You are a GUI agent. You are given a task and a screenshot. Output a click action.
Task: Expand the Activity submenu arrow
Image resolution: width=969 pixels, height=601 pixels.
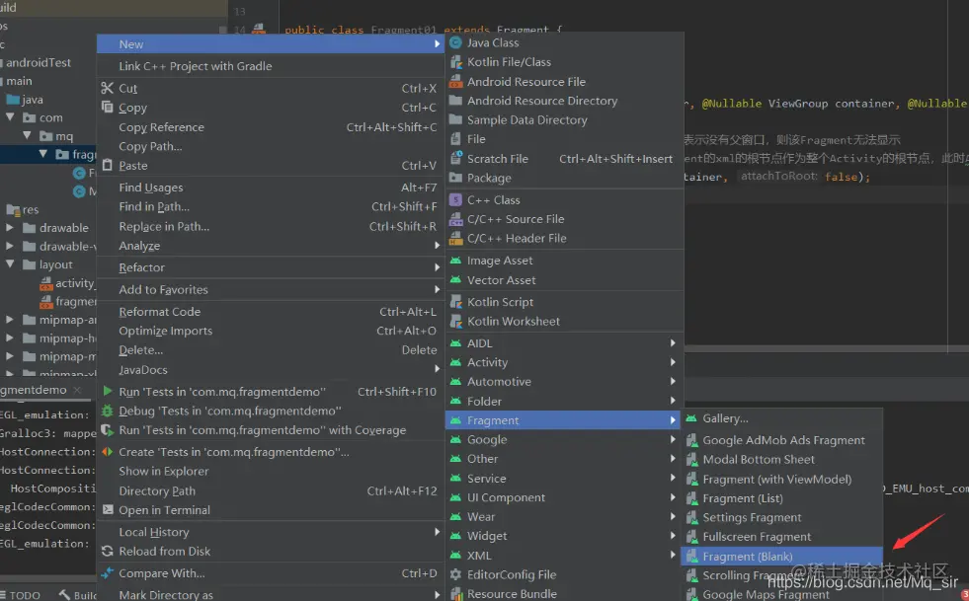click(673, 362)
